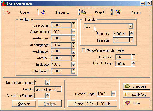
Task: Enable Sync-Variationen der Welle checkbox
Action: [84, 50]
